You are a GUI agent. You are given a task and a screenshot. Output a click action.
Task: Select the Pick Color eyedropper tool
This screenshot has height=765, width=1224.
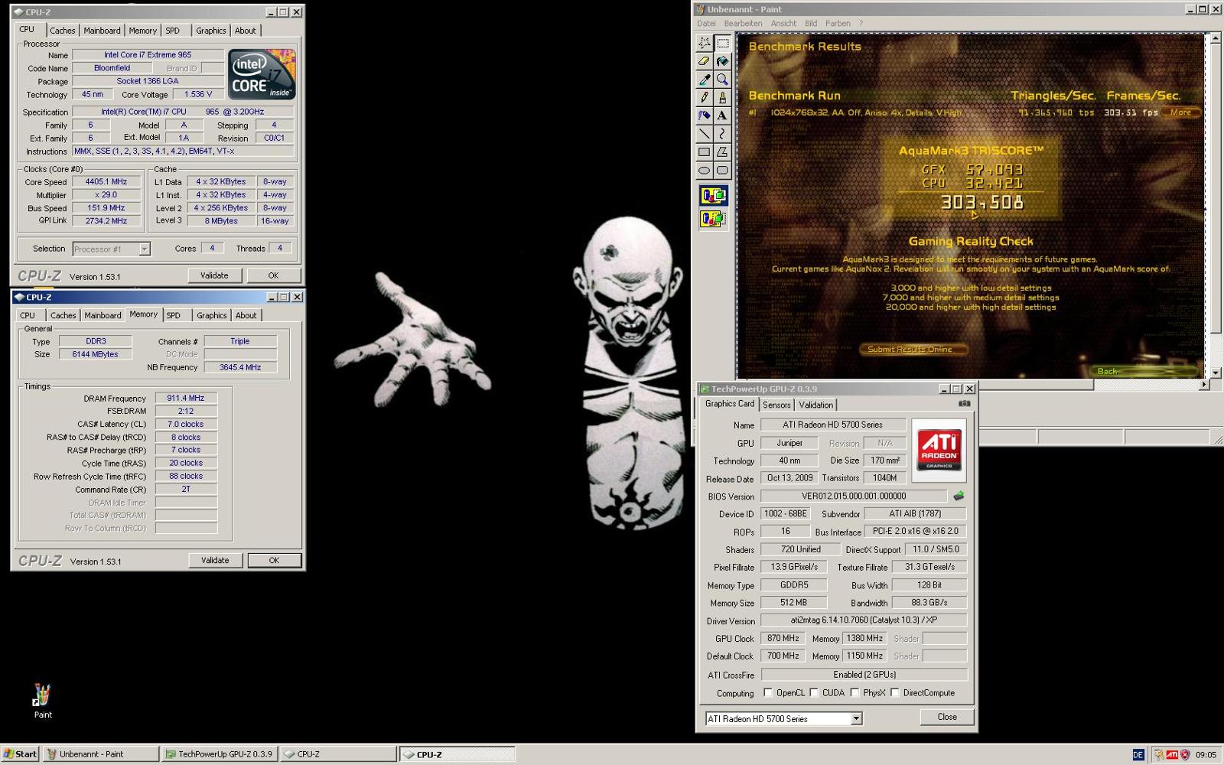pos(704,80)
